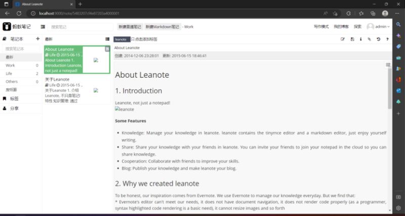
Task: Click the notebook section book icon
Action: click(x=5, y=39)
